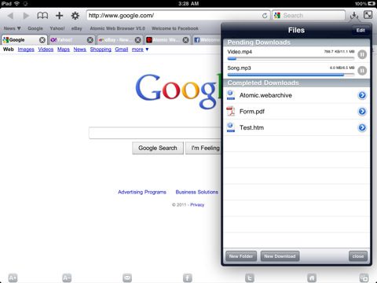Close the Google tab
Screen dimensions: 377x283
pyautogui.click(x=42, y=40)
